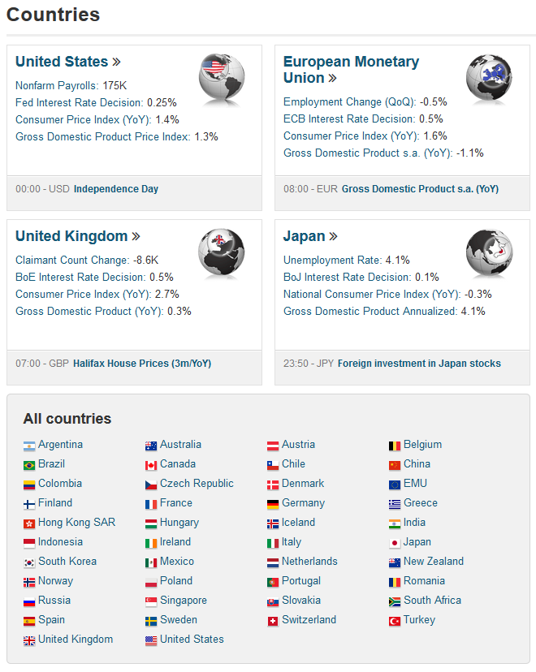Open Halifax House Prices (3m/YoY) event
Screen dimensions: 536x672
[142, 364]
